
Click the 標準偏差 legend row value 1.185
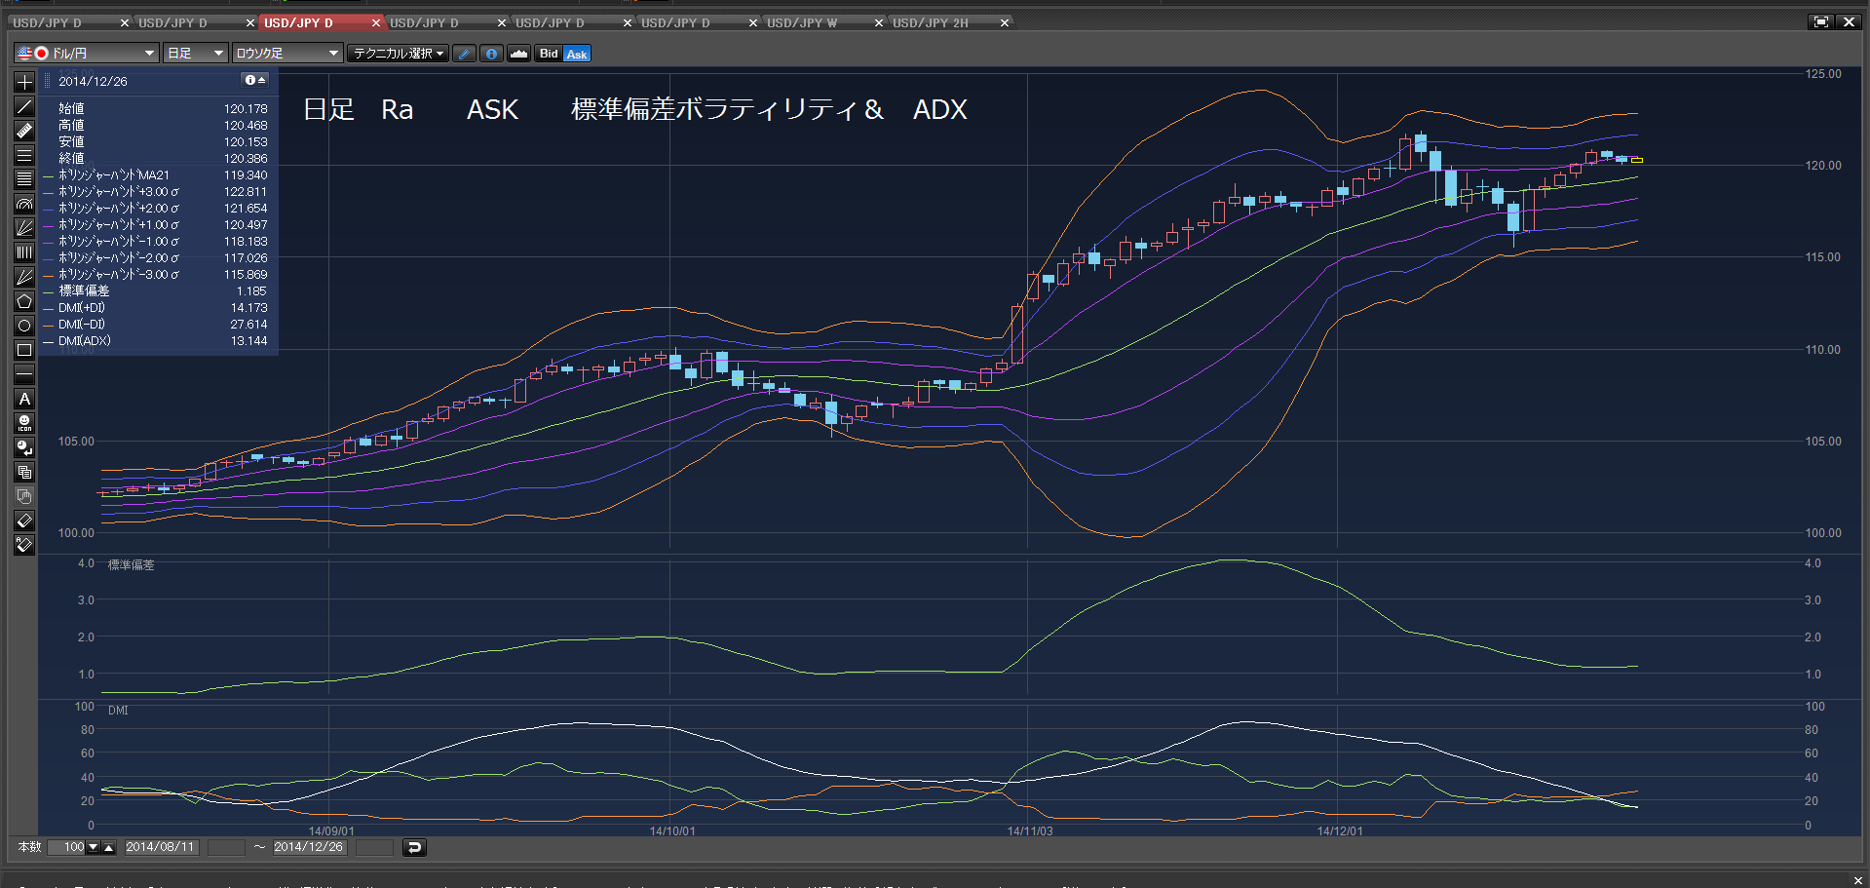point(251,291)
